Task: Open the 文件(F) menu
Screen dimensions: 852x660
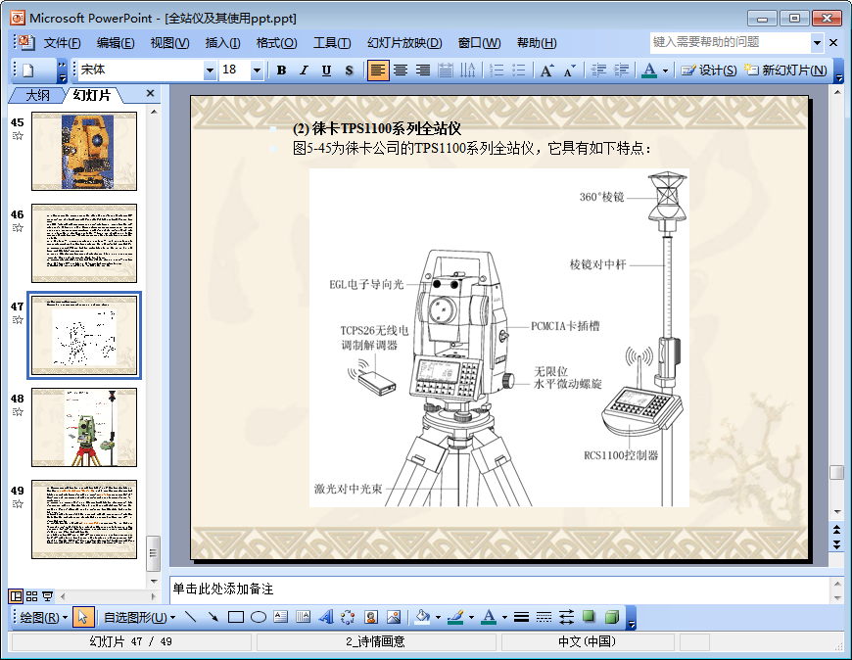Action: pos(62,43)
